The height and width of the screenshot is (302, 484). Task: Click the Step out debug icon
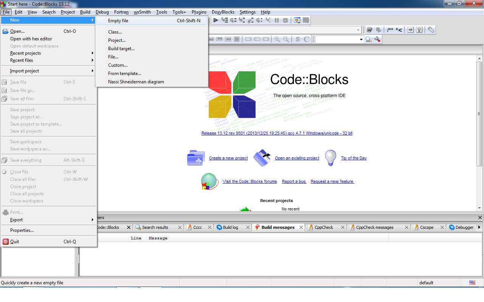click(251, 20)
